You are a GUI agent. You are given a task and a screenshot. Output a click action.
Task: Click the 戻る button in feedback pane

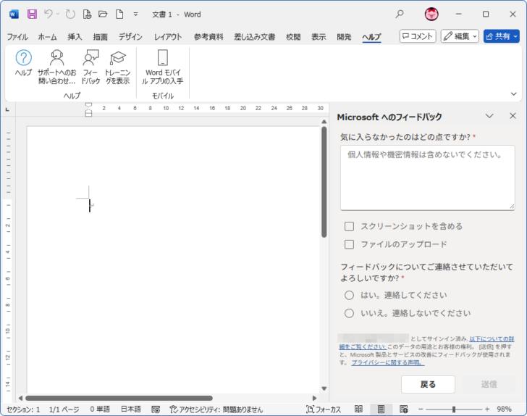tap(428, 384)
